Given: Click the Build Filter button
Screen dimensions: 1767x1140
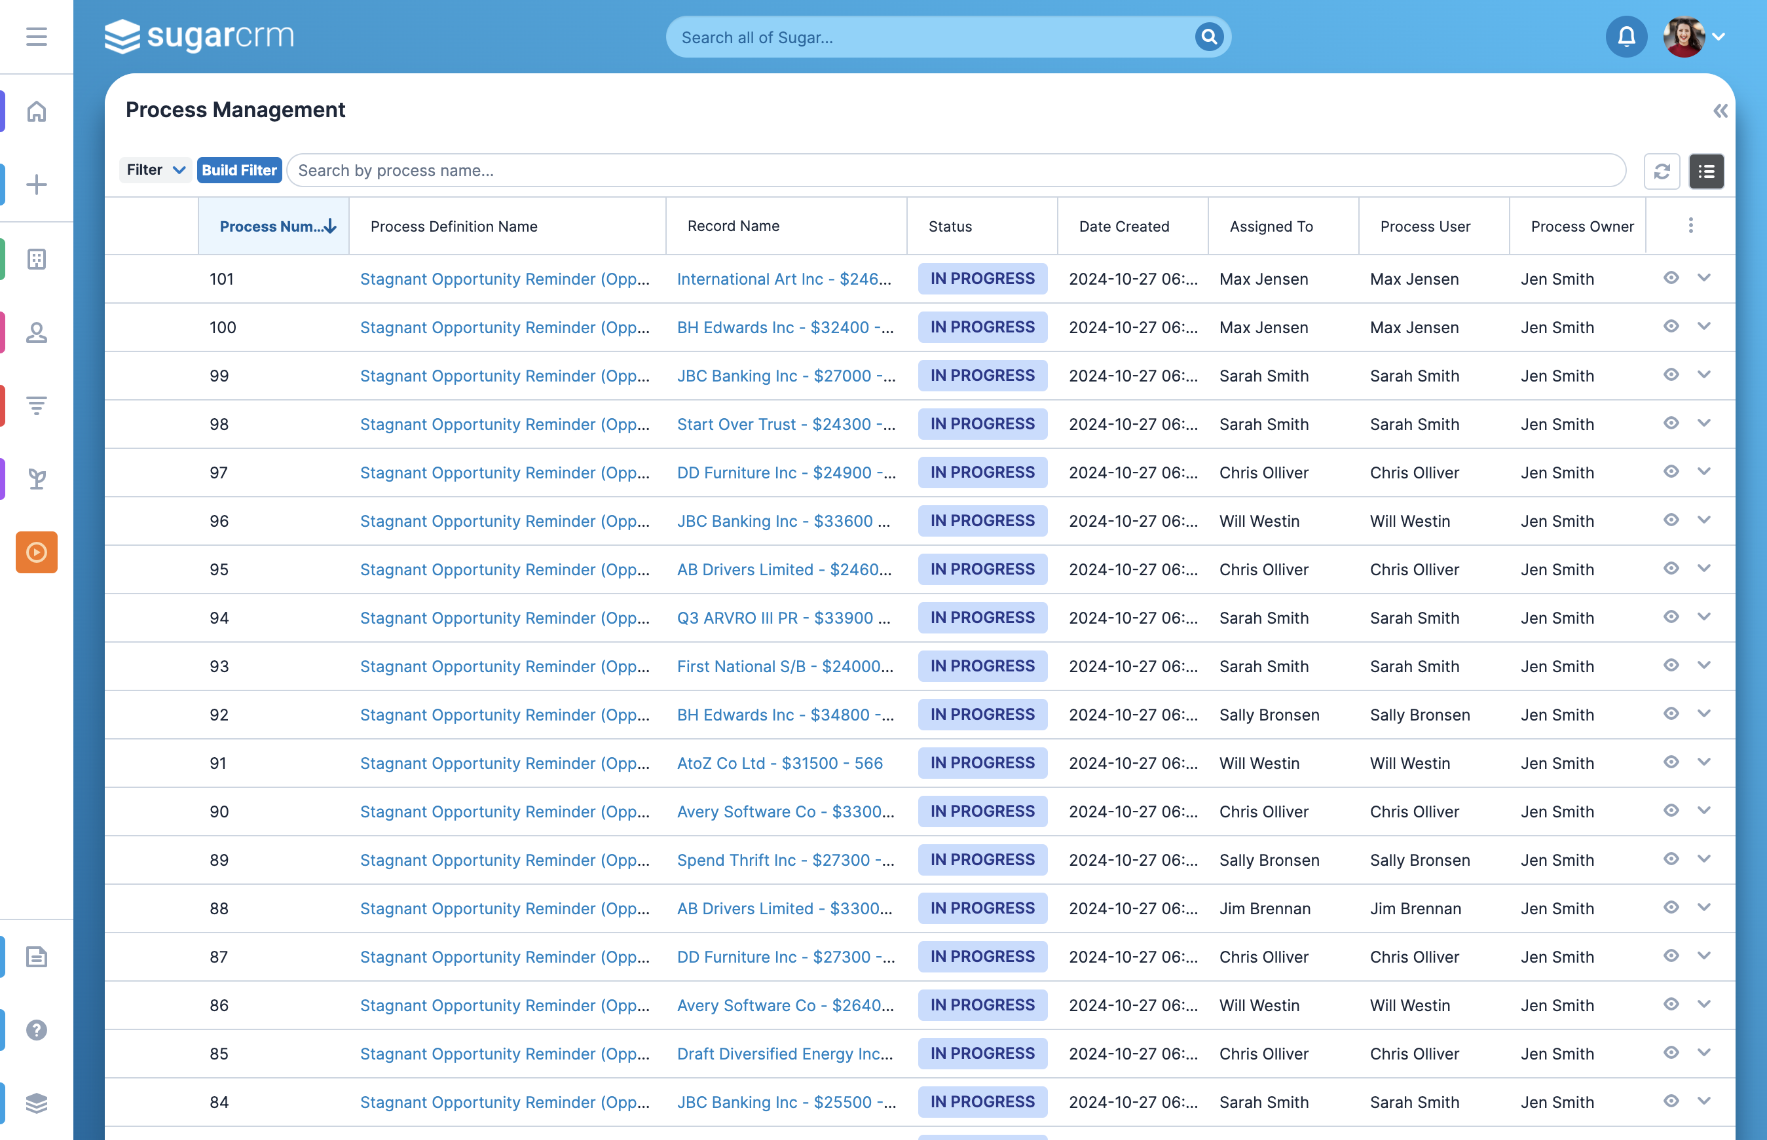Looking at the screenshot, I should 239,169.
